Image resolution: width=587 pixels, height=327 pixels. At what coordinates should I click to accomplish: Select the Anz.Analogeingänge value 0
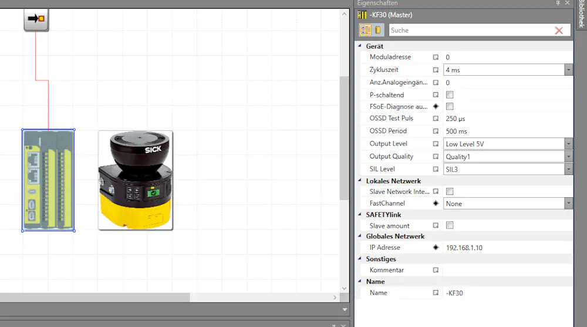(508, 82)
